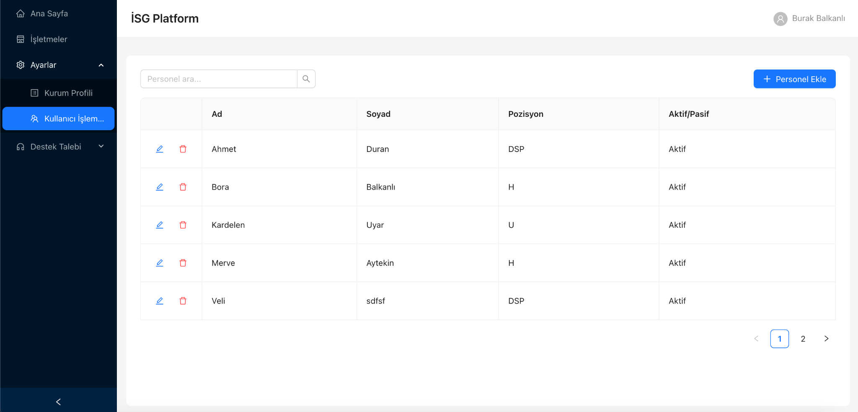The image size is (858, 412).
Task: Go to page 2 of the table
Action: pos(803,339)
